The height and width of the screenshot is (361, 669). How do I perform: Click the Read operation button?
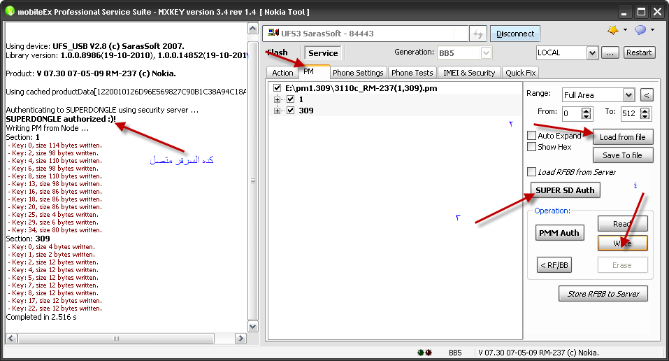click(622, 224)
